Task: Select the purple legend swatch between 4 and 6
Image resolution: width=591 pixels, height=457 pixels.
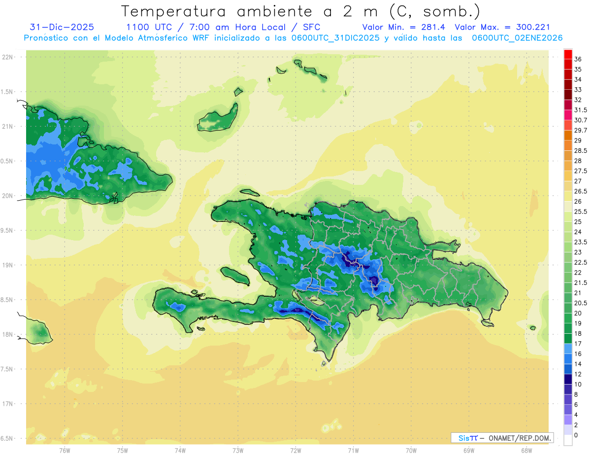Action: 568,410
